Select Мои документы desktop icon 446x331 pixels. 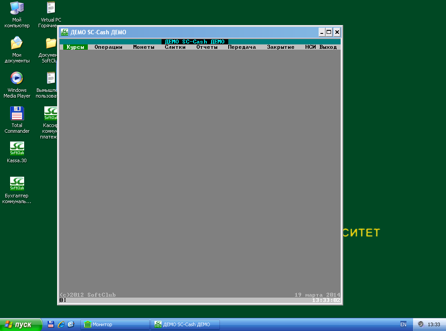pos(17,50)
